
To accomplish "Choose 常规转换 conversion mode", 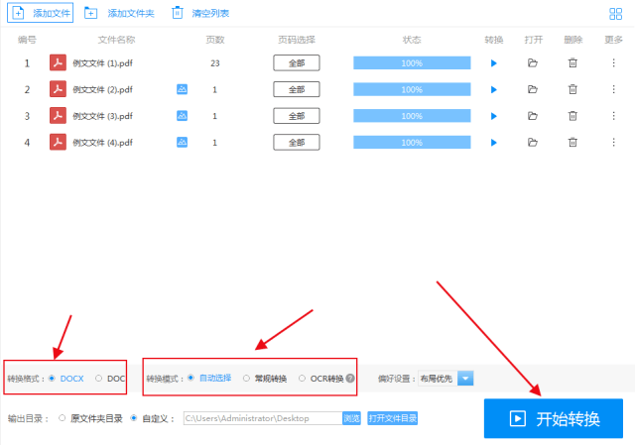I will 246,379.
